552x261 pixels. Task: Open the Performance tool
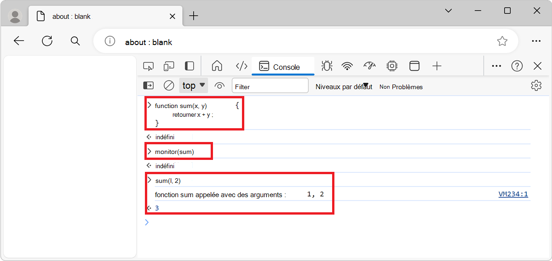[x=369, y=66]
